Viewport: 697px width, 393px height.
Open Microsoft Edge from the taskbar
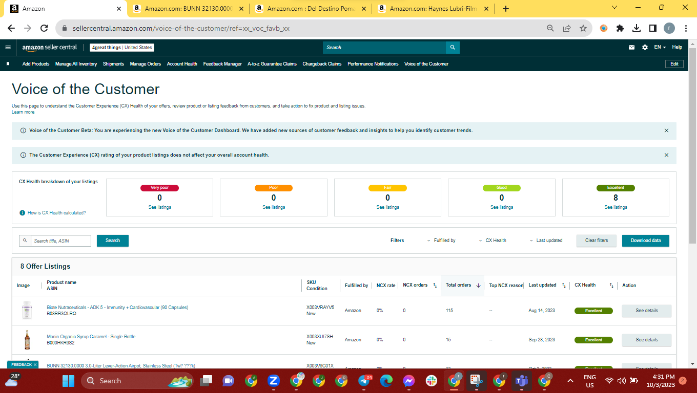coord(386,381)
